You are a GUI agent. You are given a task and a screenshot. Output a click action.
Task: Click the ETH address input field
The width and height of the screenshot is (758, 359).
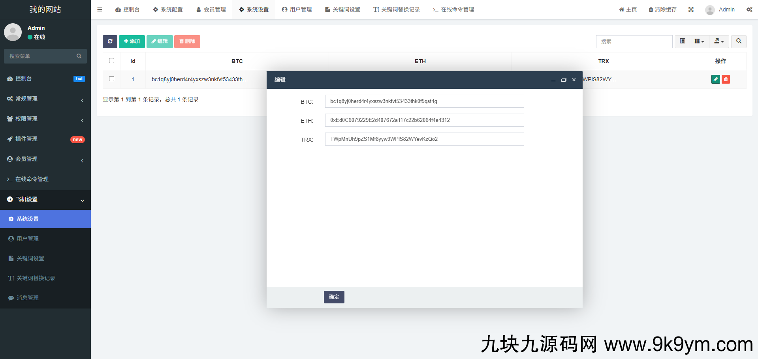[x=424, y=120]
